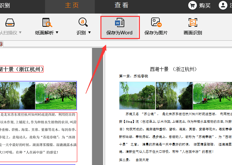Click the first lake photo in right panel
Screen dimensions: 232x165
click(x=137, y=96)
